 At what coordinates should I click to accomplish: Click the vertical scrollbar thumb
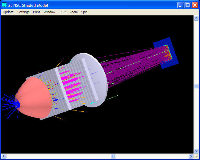pyautogui.click(x=196, y=86)
